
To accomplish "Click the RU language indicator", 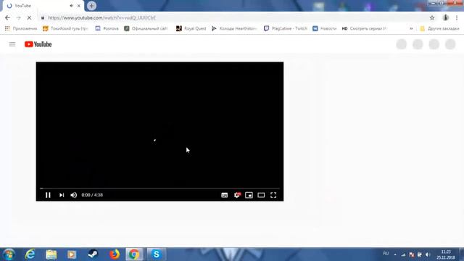I will click(386, 254).
